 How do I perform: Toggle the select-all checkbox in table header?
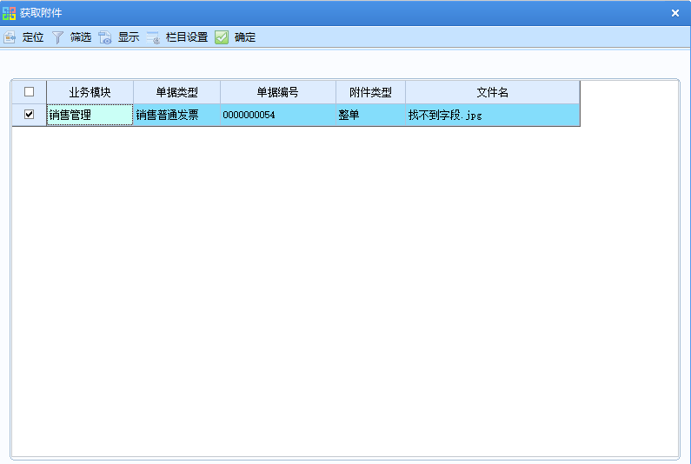click(29, 92)
